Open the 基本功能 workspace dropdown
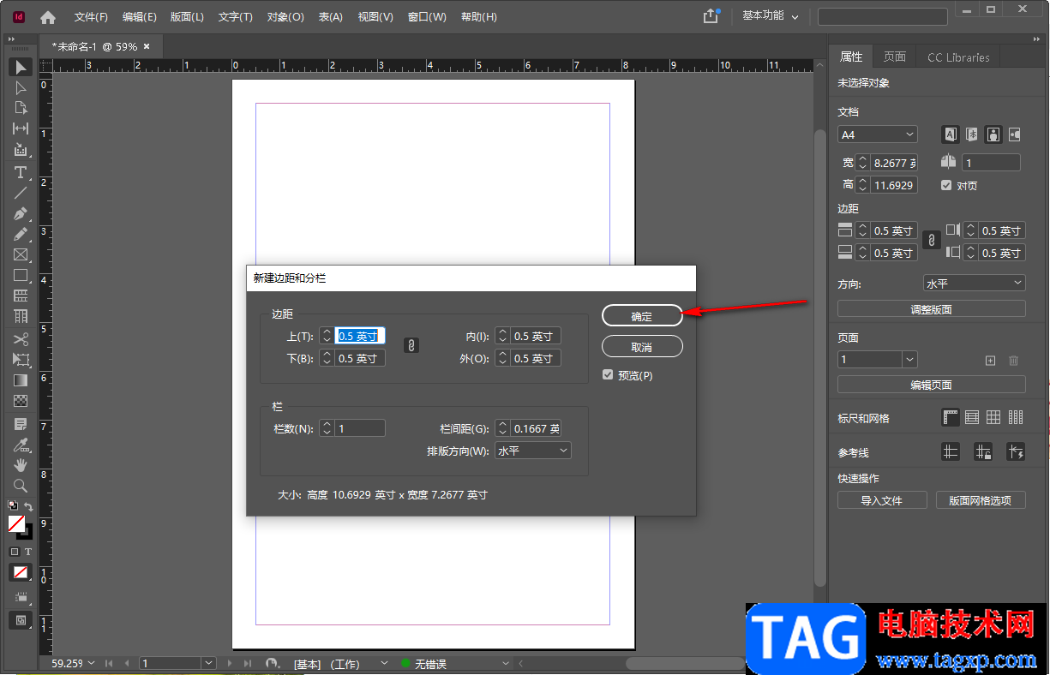The height and width of the screenshot is (675, 1050). pyautogui.click(x=770, y=16)
